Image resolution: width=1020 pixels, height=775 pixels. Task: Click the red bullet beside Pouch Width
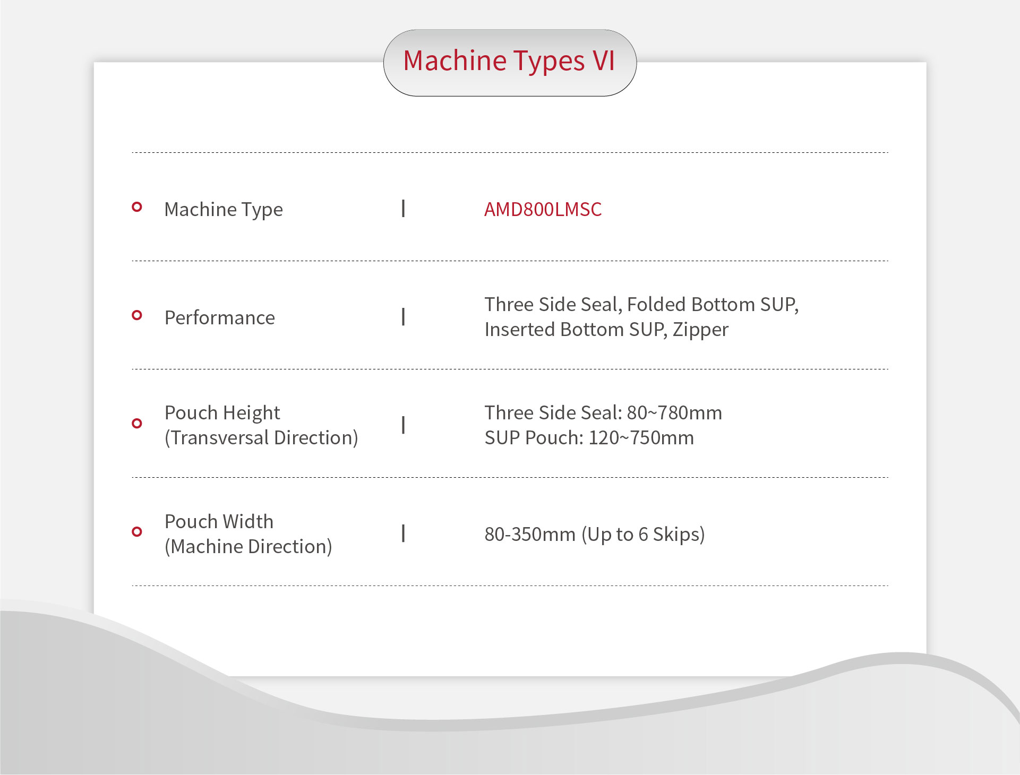137,532
